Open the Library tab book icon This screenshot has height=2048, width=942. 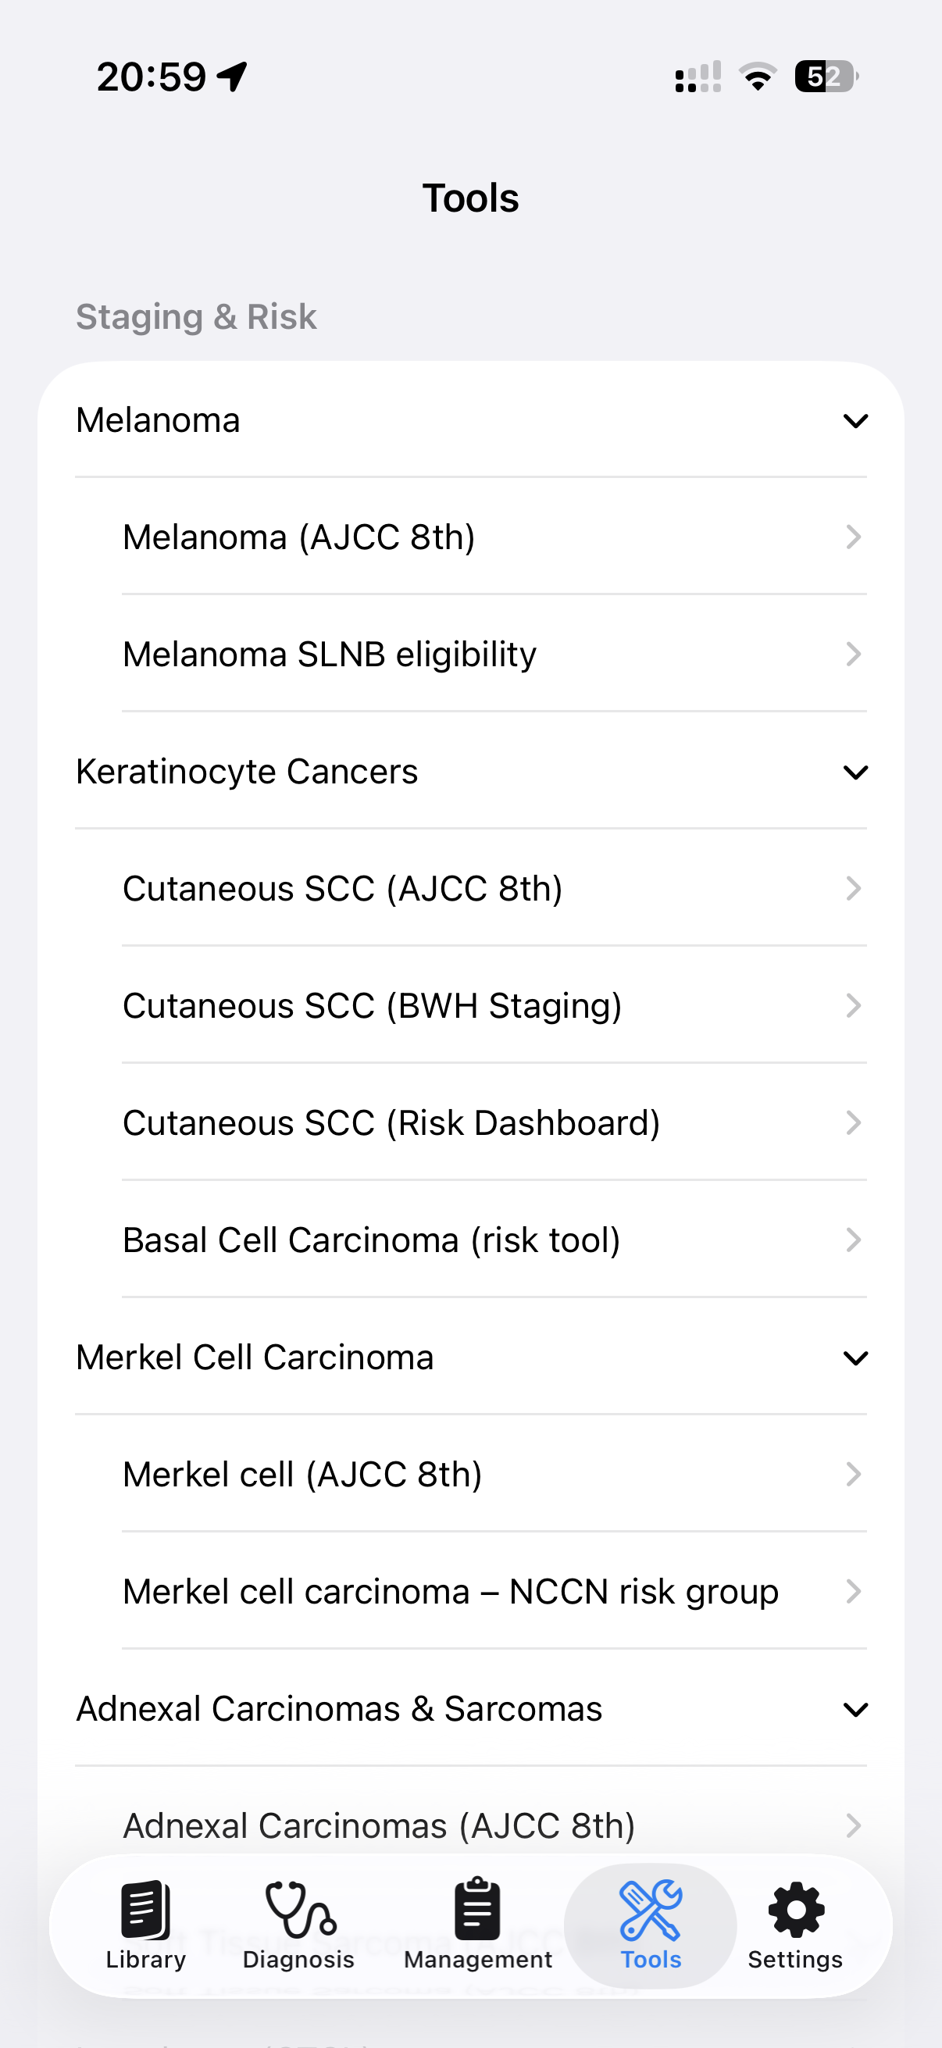tap(145, 1910)
